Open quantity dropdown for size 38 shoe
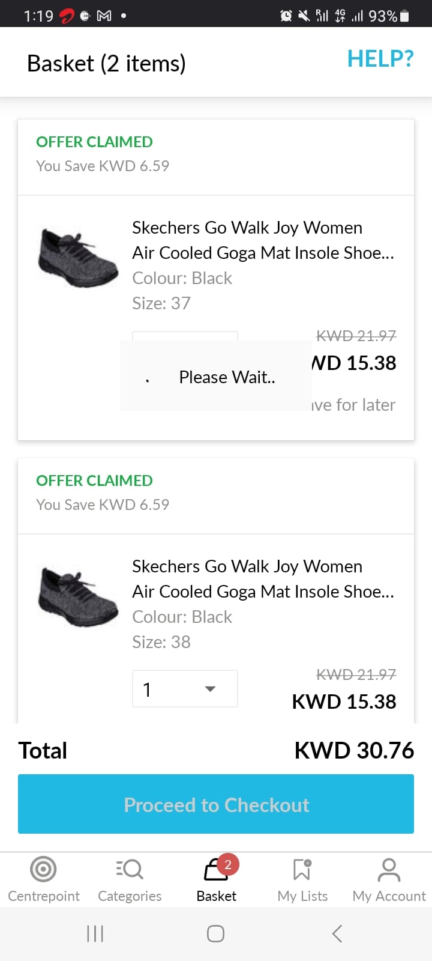Image resolution: width=432 pixels, height=961 pixels. click(x=184, y=688)
